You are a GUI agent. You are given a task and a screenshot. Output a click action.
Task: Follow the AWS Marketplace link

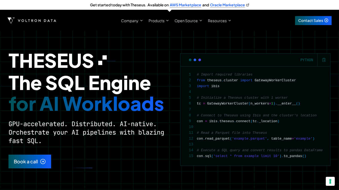pos(185,5)
